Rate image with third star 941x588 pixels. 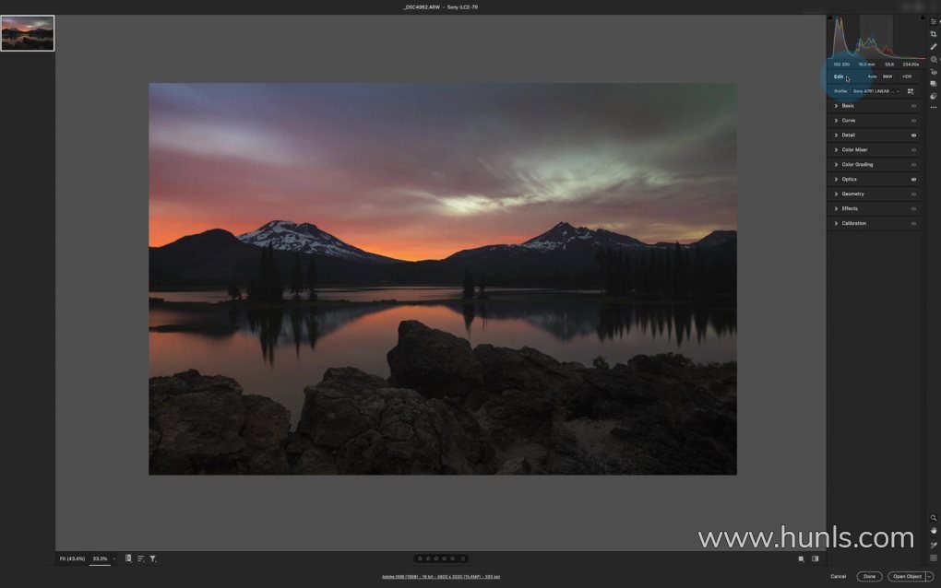click(x=436, y=558)
